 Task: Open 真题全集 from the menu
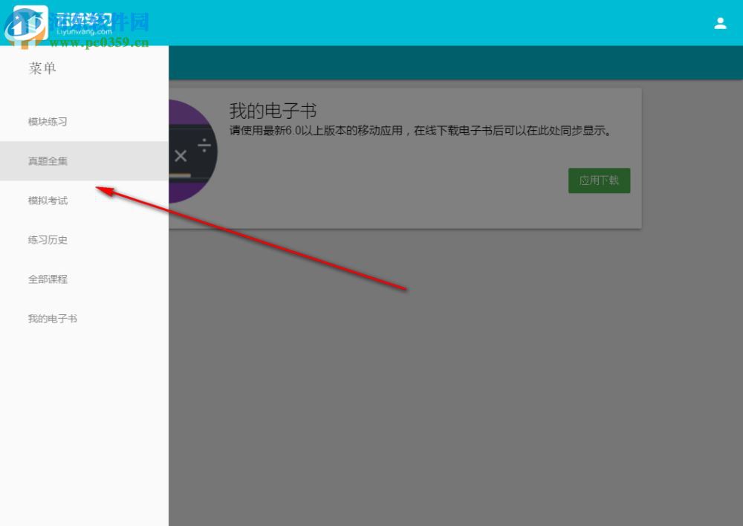48,160
